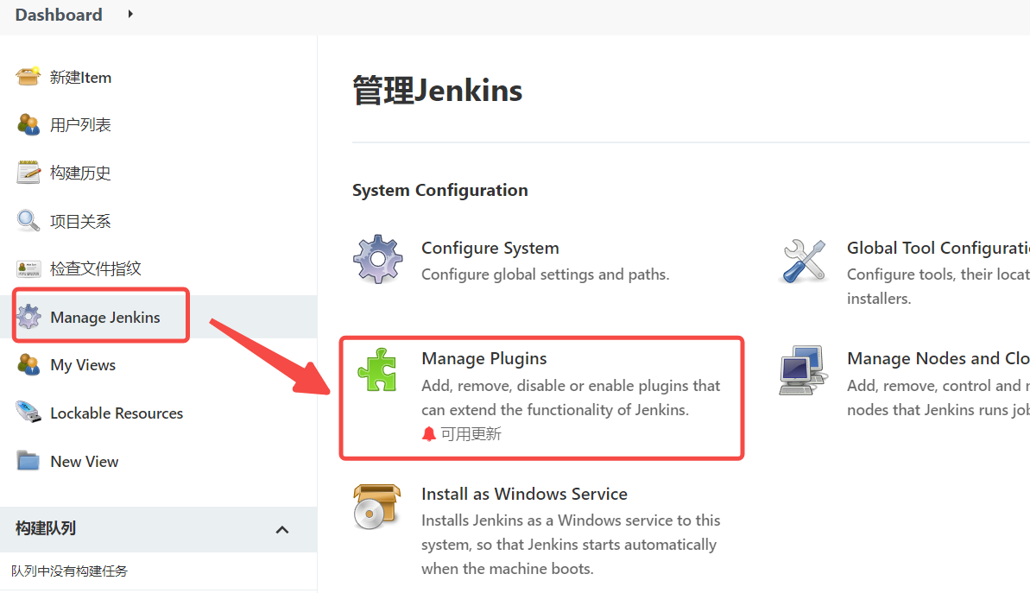The height and width of the screenshot is (593, 1030).
Task: Click the Manage Nodes computer icon
Action: pyautogui.click(x=803, y=371)
